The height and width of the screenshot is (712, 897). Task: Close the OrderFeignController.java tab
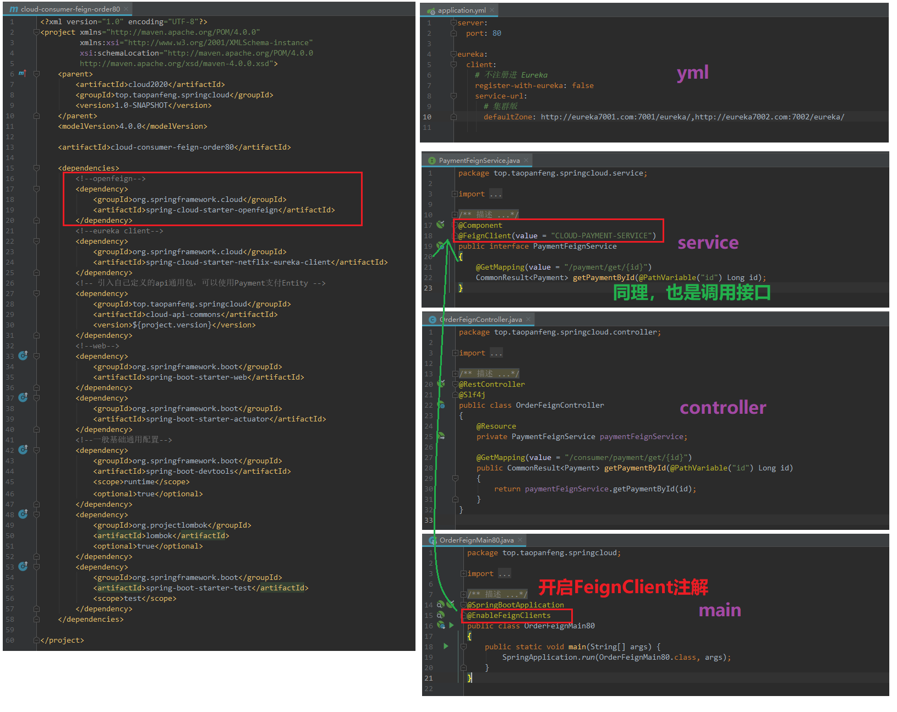pyautogui.click(x=528, y=319)
